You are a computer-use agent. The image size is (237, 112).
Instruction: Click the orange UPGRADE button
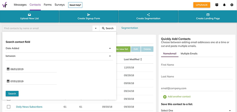[202, 5]
